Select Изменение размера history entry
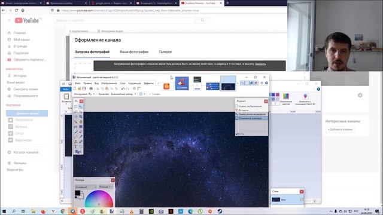383x215 pixels. click(x=251, y=118)
